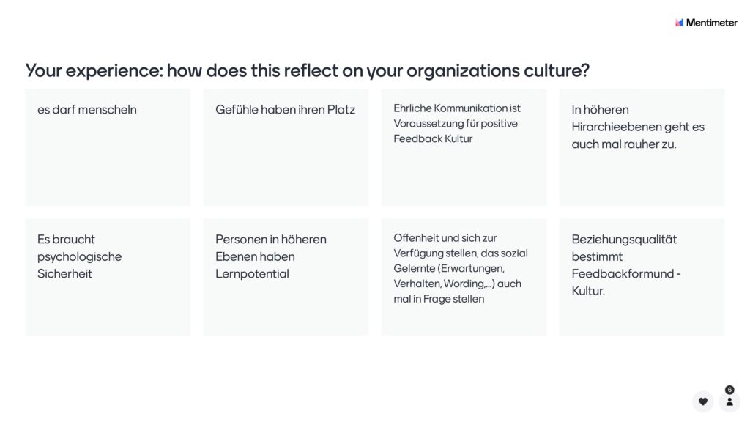Select the 'Beziehungsqualität bestimmt' response card
Screen dimensions: 750x422
click(x=642, y=277)
